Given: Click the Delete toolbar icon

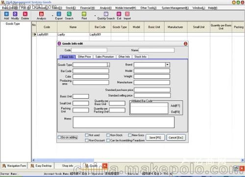Looking at the screenshot, I should tap(25, 16).
